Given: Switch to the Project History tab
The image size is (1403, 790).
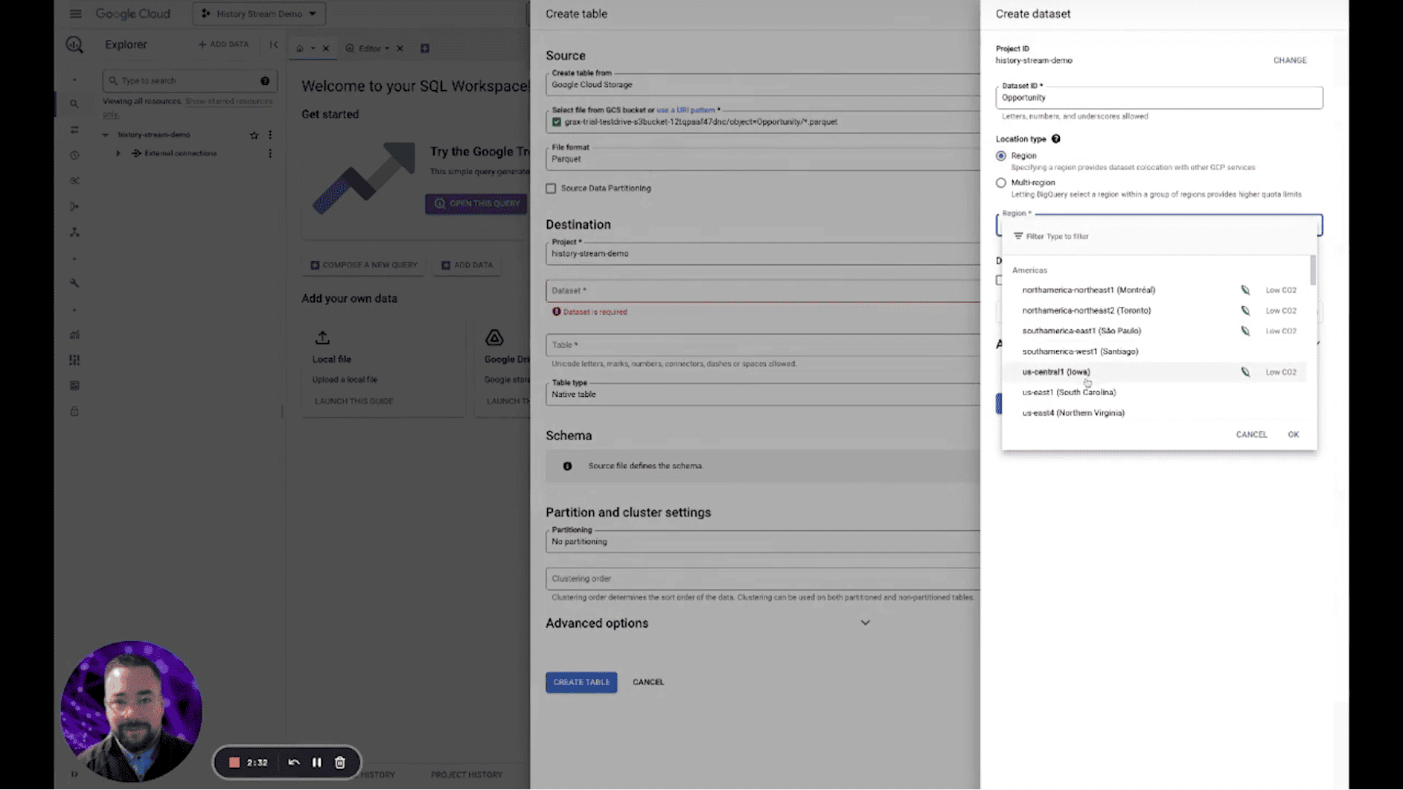Looking at the screenshot, I should tap(467, 774).
